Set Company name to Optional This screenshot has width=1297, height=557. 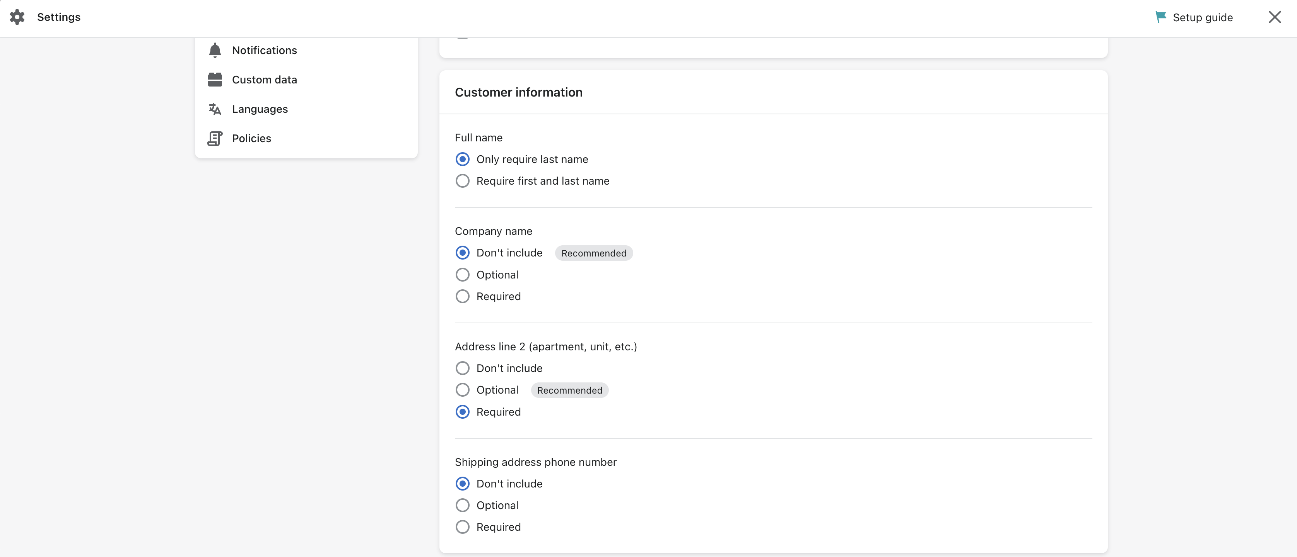[x=462, y=275]
